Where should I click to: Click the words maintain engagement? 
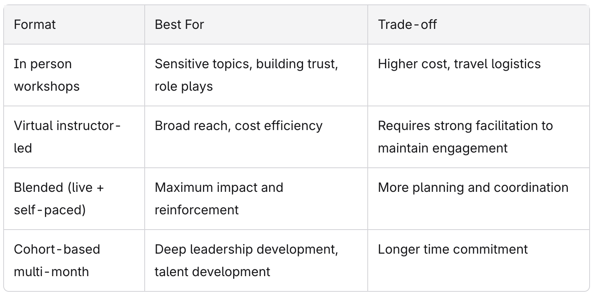(x=443, y=148)
